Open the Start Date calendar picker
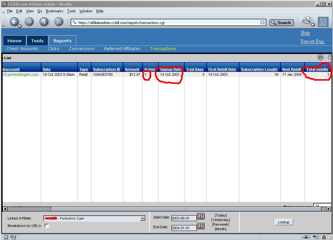 (x=201, y=217)
